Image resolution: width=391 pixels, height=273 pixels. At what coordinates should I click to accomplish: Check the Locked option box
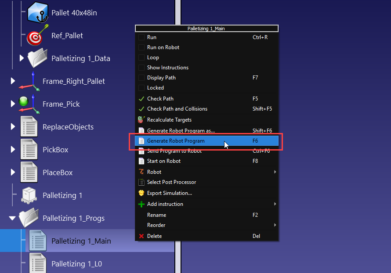tap(141, 88)
